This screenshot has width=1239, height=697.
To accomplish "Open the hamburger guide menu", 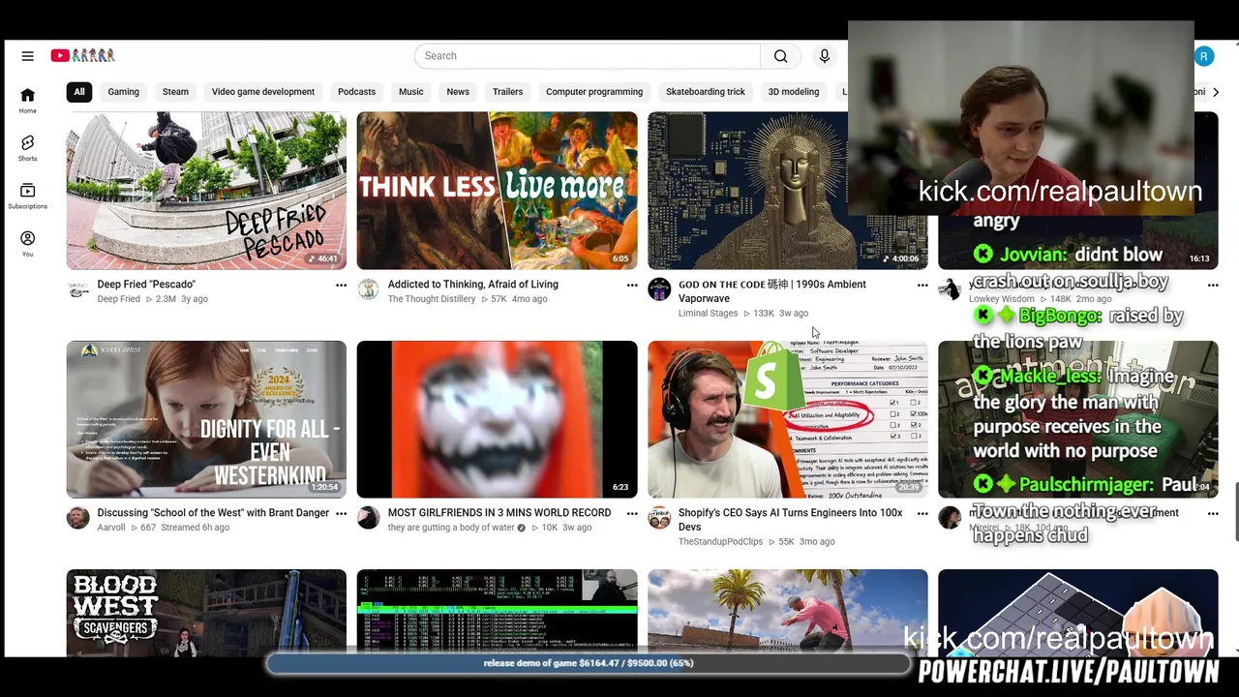I will pos(27,56).
